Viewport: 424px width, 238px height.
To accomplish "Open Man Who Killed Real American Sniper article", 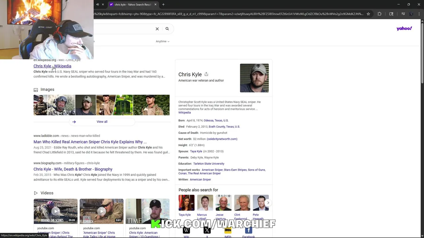I will tap(90, 142).
